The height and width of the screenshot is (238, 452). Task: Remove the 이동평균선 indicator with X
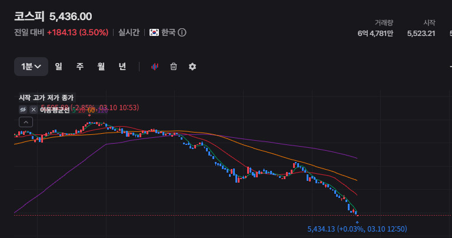(x=34, y=110)
